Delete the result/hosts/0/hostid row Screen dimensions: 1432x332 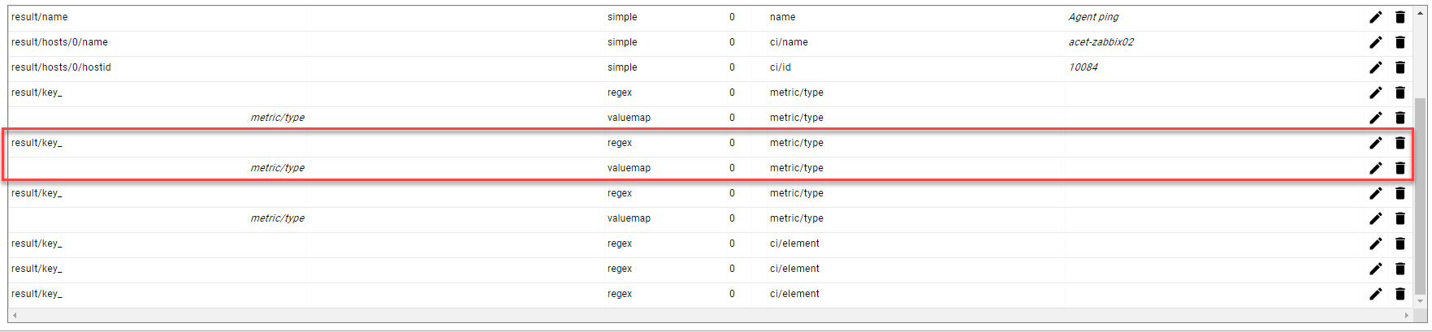click(x=1400, y=67)
